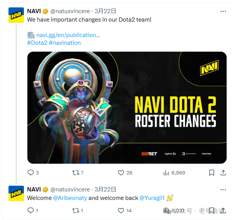Screen dimensions: 232x220
Task: Like the tweet with 28 likes
Action: click(x=125, y=173)
